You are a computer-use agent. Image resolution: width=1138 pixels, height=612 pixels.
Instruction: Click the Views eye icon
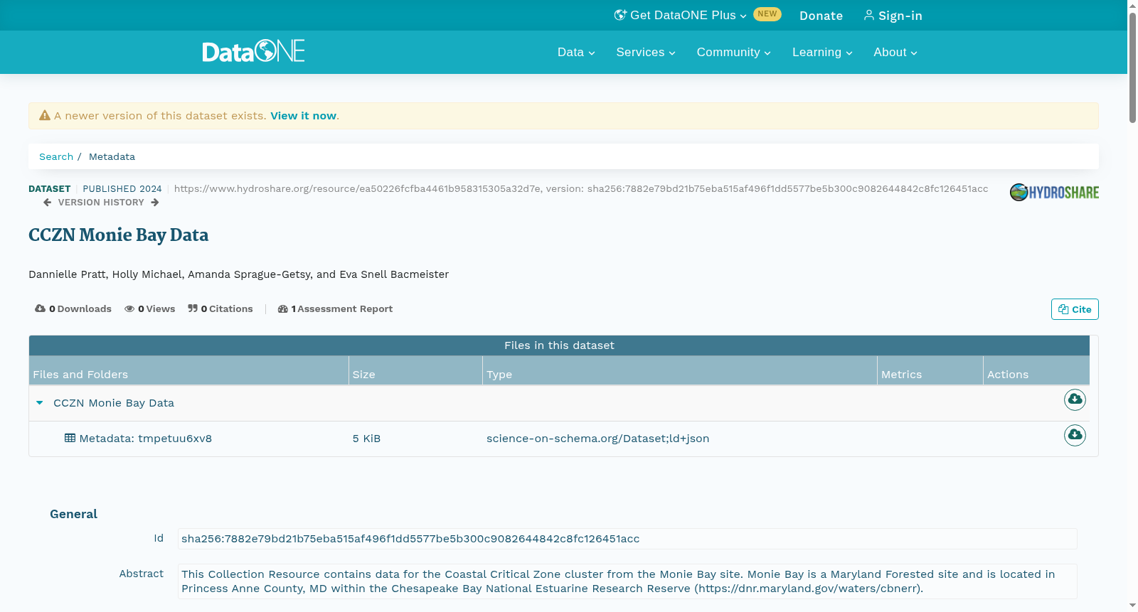[129, 308]
